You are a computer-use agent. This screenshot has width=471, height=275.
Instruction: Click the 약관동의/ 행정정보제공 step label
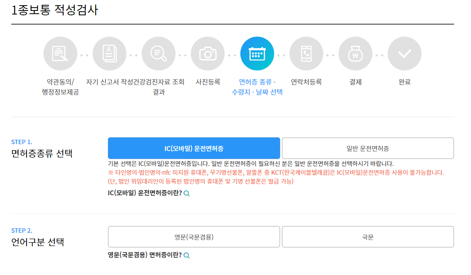pyautogui.click(x=60, y=87)
